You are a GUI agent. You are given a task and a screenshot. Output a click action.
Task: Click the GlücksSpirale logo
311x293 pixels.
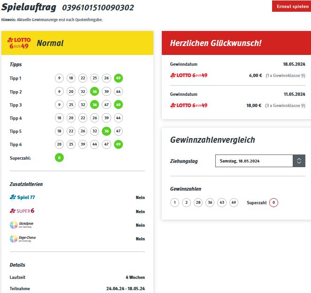click(x=22, y=225)
